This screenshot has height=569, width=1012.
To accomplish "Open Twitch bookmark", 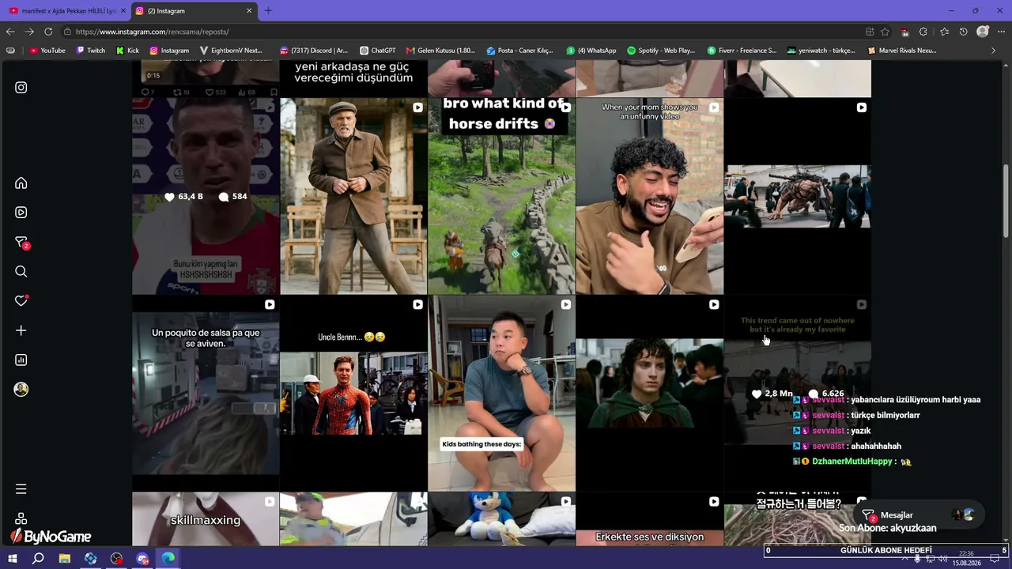I will (x=91, y=51).
